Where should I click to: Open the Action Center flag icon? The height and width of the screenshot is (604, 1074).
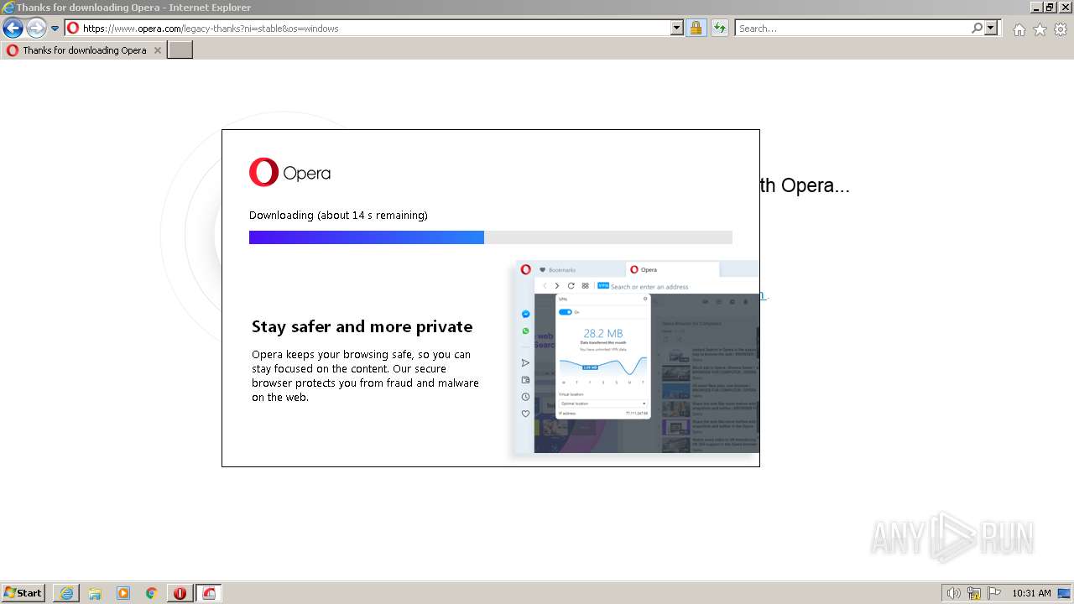(x=994, y=593)
